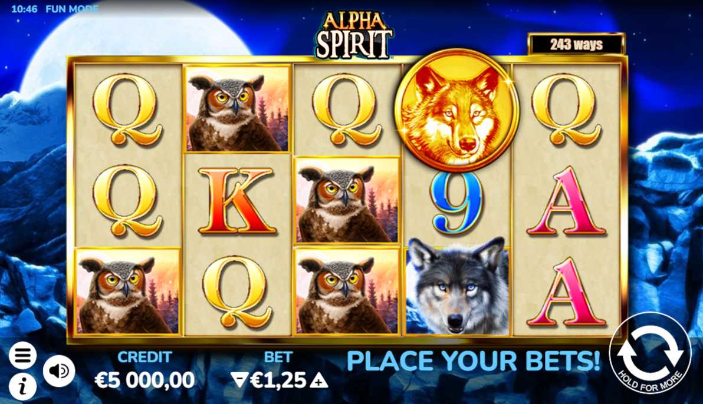Click the credit balance €5 000,00

[x=144, y=380]
